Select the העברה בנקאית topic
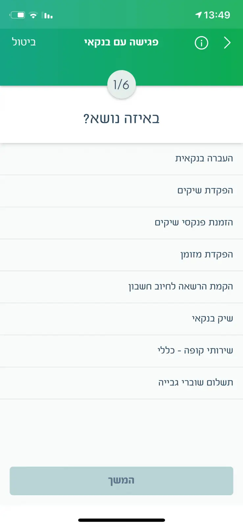Image resolution: width=243 pixels, height=527 pixels. 204,158
